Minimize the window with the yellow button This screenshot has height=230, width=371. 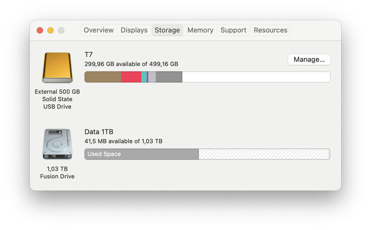(51, 30)
